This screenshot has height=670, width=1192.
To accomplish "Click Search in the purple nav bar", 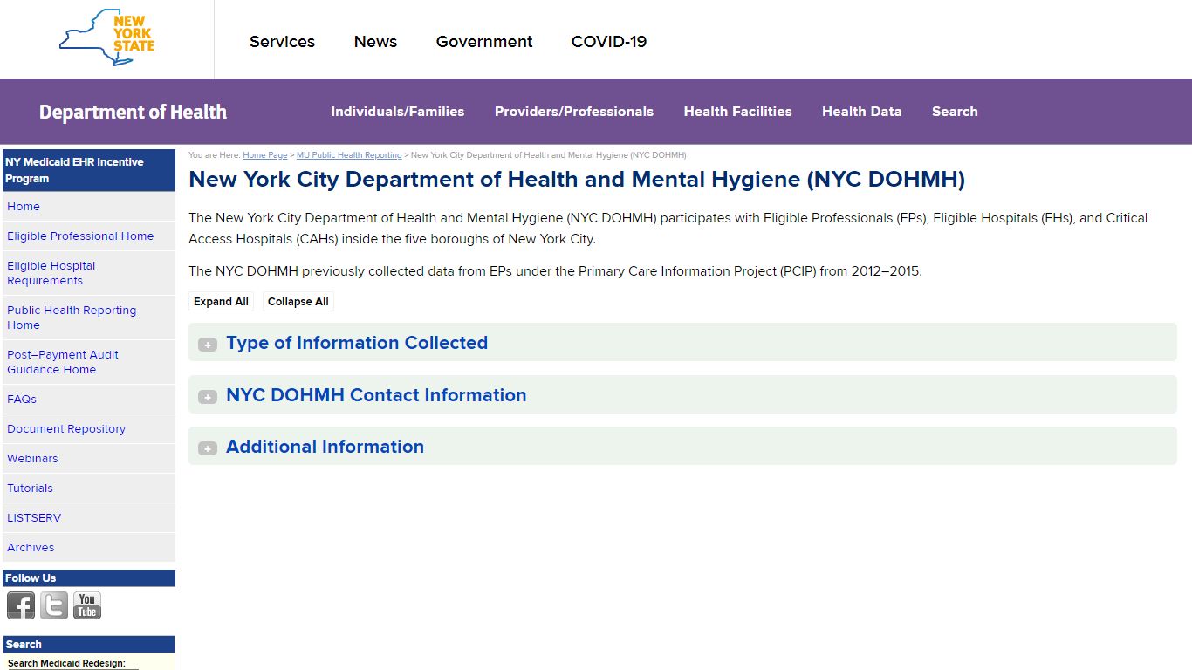I will pyautogui.click(x=955, y=112).
